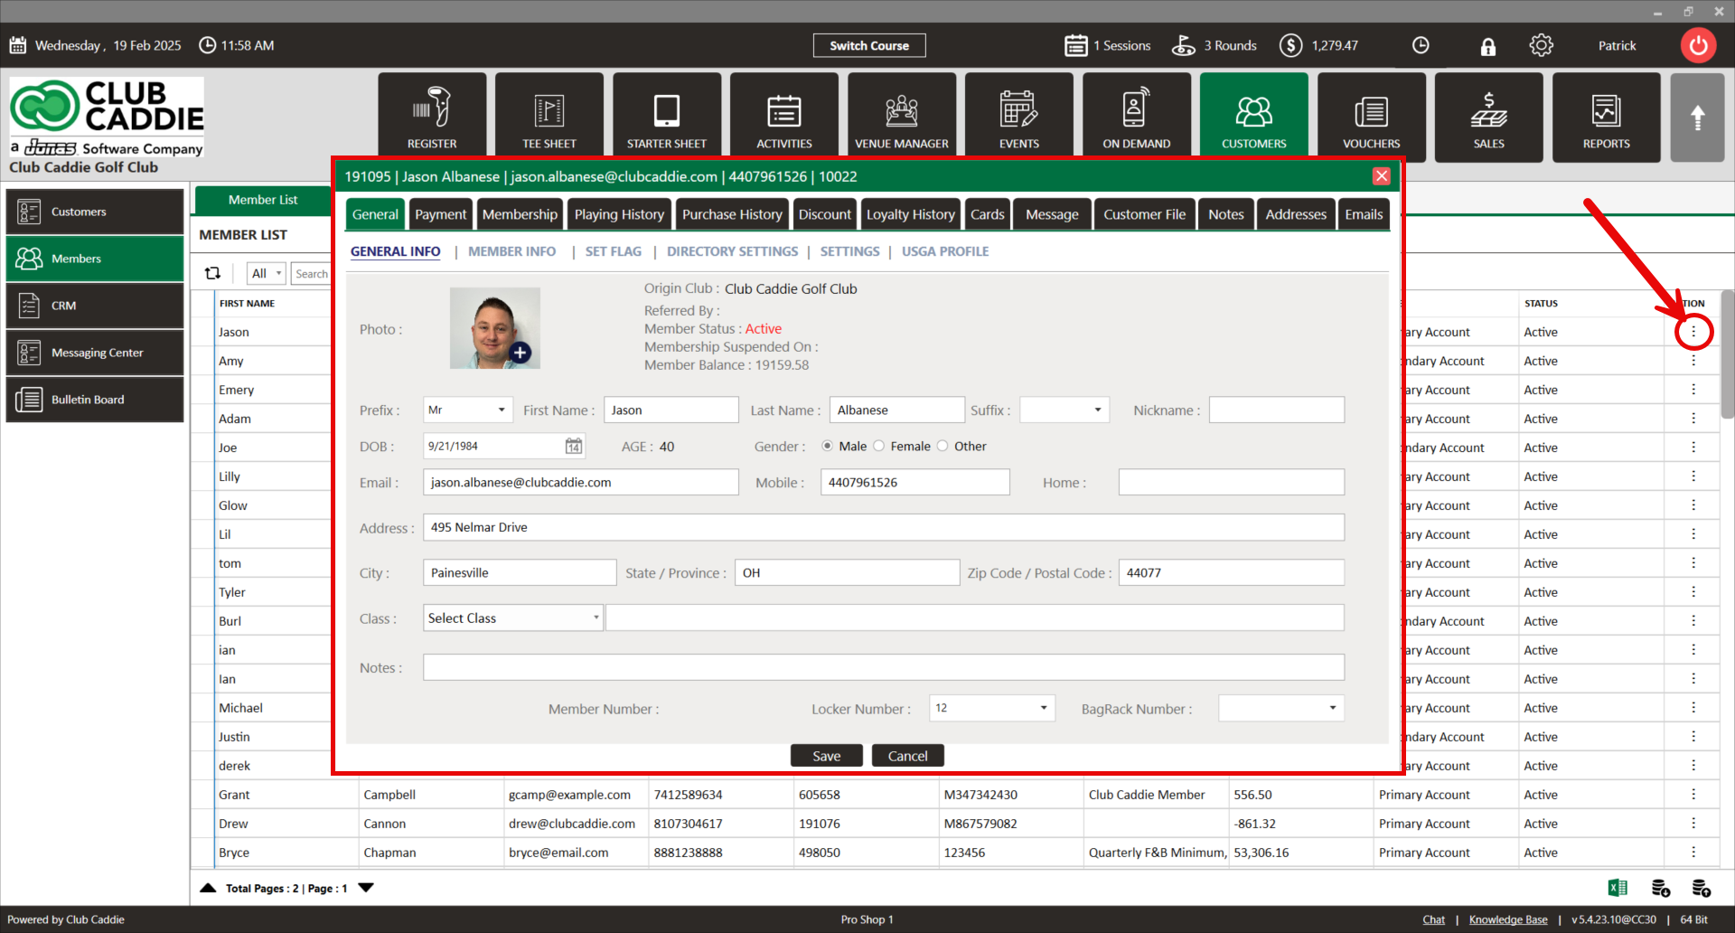Open the USGA PROFILE sub-tab

coord(945,251)
